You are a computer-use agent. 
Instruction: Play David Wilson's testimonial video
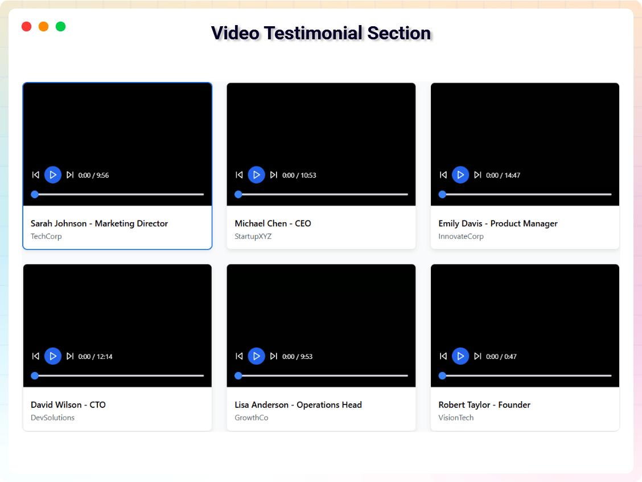pyautogui.click(x=52, y=356)
